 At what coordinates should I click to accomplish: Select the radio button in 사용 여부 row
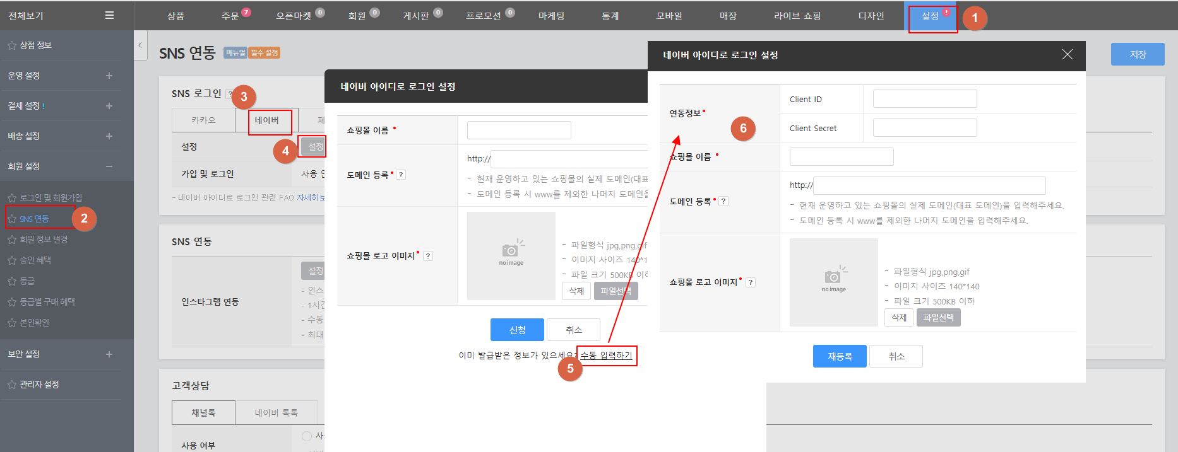click(x=307, y=436)
